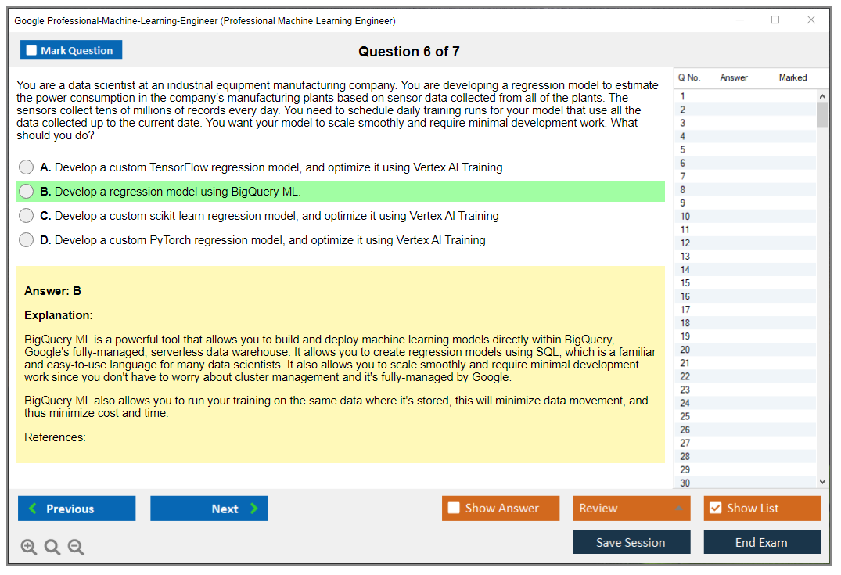The image size is (841, 575).
Task: Uncheck the Show List checkbox
Action: tap(715, 509)
